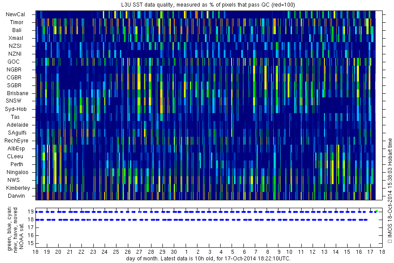Viewport: 394px width, 263px height.
Task: Click day 1 on the date axis
Action: [x=186, y=252]
